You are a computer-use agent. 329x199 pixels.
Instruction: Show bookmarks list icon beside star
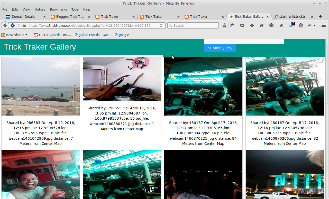[x=232, y=25]
